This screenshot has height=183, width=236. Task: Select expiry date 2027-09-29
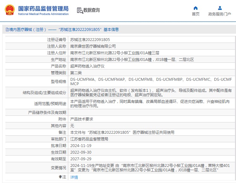[x=81, y=159]
